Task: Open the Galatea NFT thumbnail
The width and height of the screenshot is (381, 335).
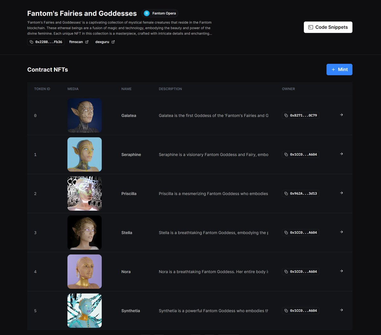Action: pos(84,115)
